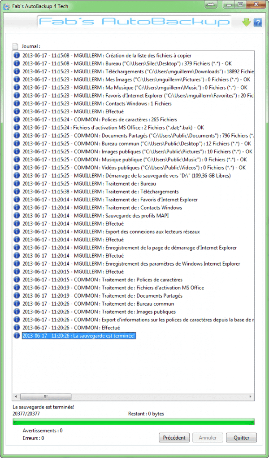
Task: Click the 'Avertissements : 0' label
Action: [43, 431]
